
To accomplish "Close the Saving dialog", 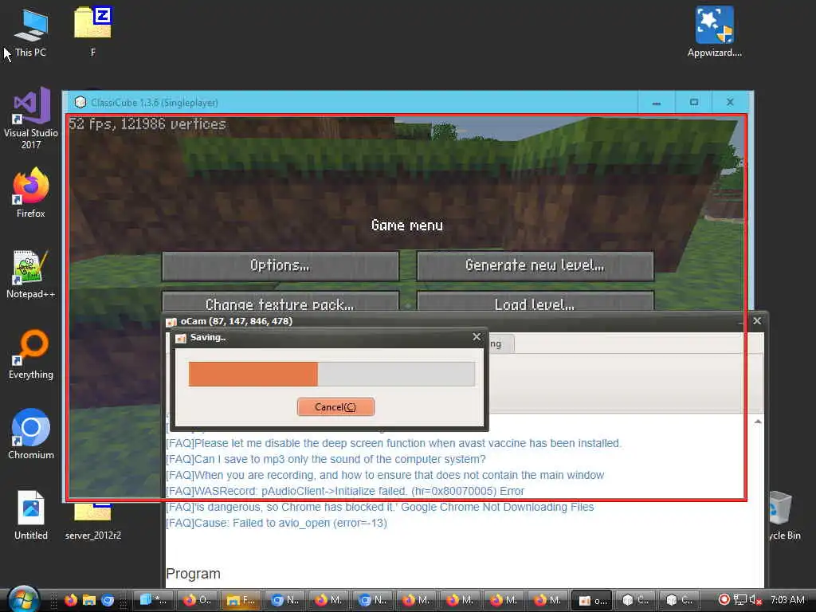I will [x=477, y=337].
